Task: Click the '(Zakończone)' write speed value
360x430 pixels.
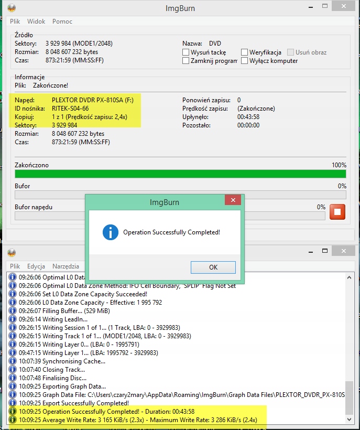Action: point(256,109)
